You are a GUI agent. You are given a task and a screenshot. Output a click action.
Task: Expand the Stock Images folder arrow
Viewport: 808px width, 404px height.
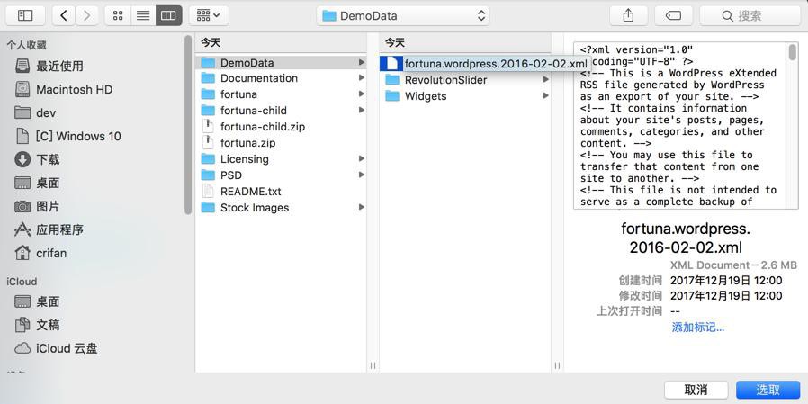click(x=361, y=208)
